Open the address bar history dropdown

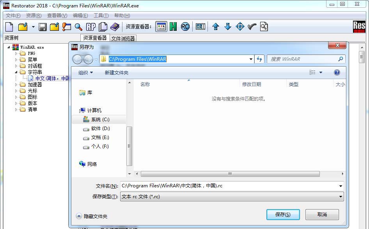click(251, 59)
